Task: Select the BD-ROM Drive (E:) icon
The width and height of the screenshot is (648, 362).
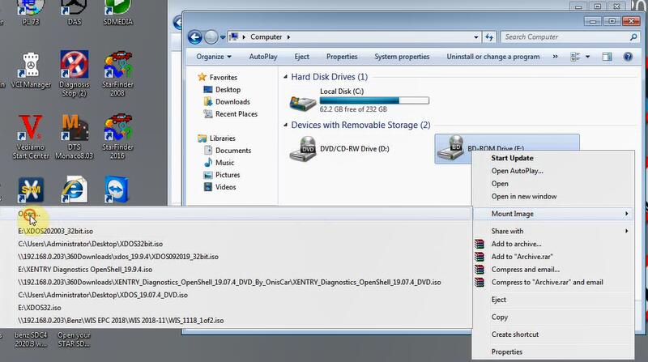Action: click(x=451, y=147)
